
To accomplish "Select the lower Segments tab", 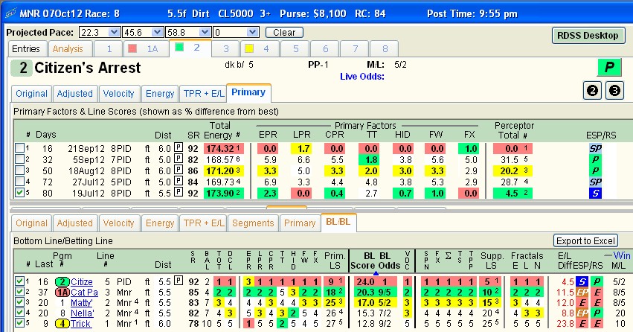I will pyautogui.click(x=253, y=223).
